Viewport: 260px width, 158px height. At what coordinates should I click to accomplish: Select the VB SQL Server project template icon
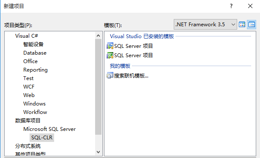(x=110, y=46)
